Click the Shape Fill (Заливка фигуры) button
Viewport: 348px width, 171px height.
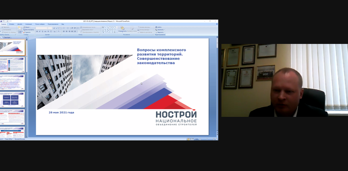tap(145, 27)
